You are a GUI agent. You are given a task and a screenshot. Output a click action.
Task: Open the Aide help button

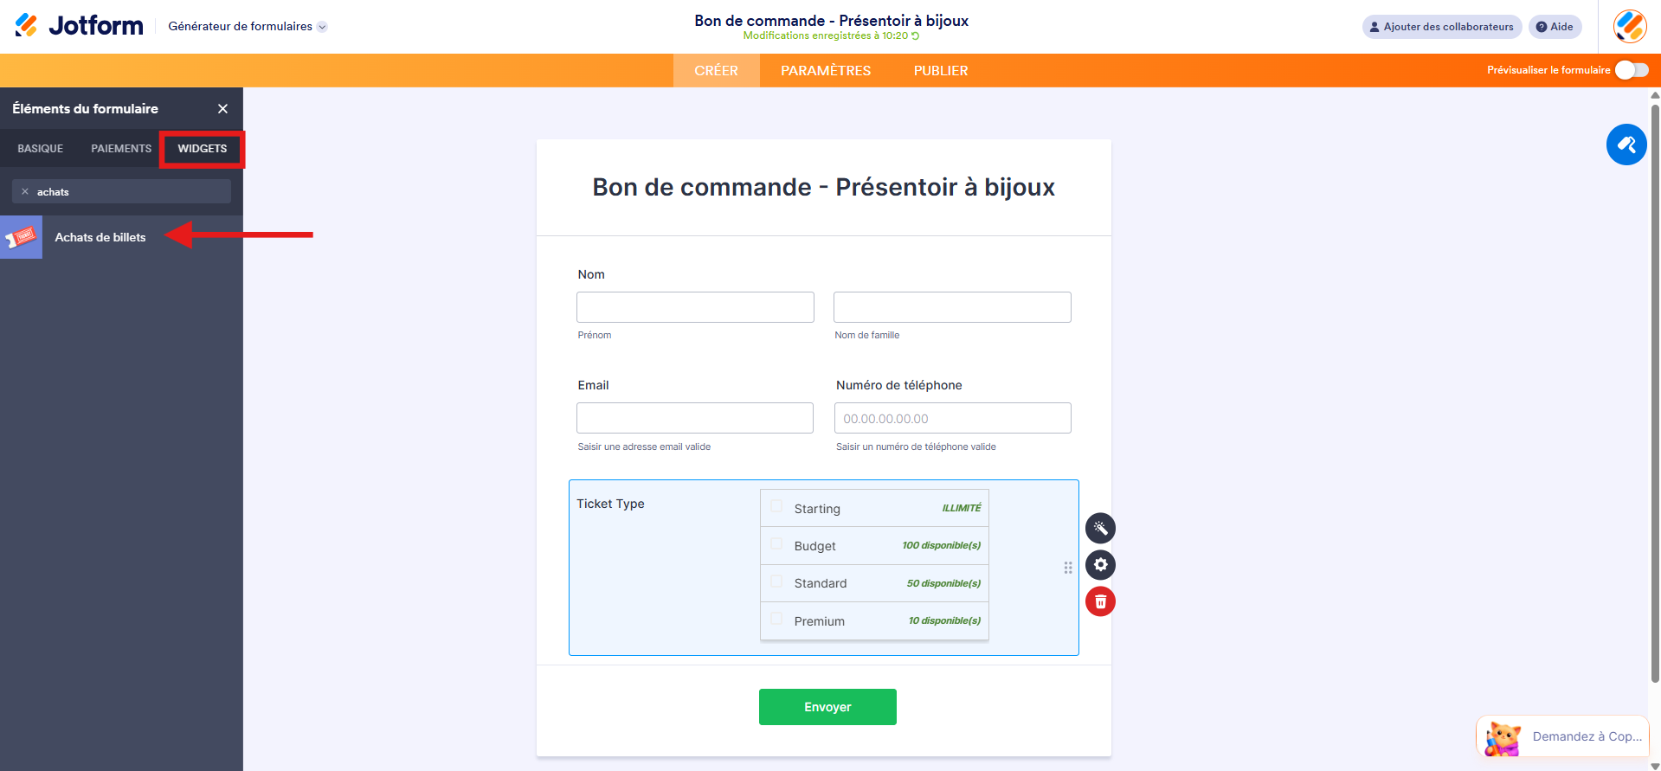click(x=1555, y=27)
